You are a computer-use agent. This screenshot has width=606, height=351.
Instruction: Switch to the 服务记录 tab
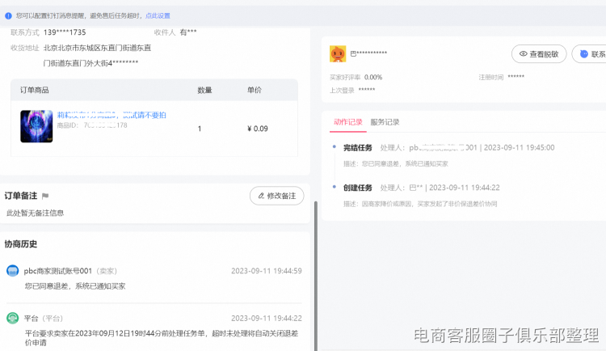pyautogui.click(x=385, y=122)
